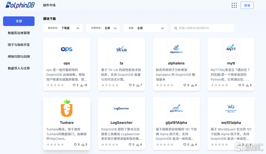This screenshot has width=266, height=154.
Task: Like the alphalens module heart icon
Action: 185,85
